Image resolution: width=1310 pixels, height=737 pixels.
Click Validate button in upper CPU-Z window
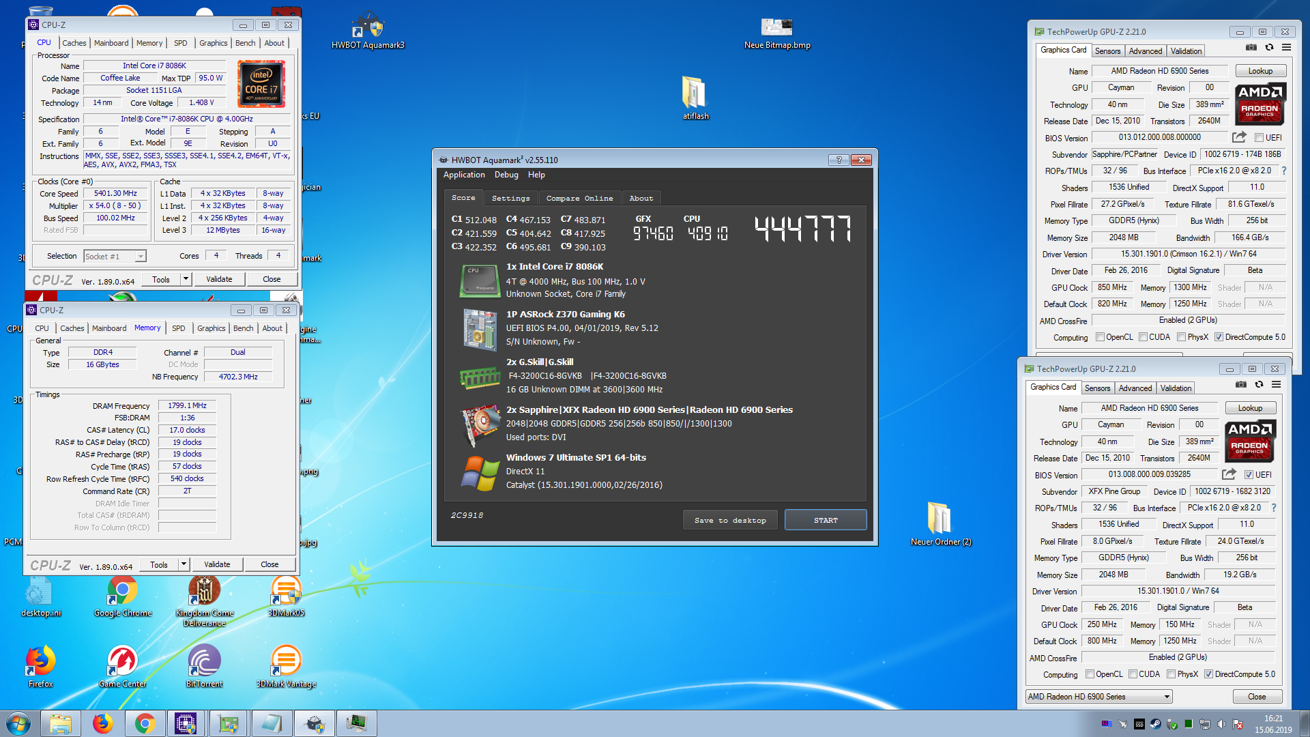(219, 279)
